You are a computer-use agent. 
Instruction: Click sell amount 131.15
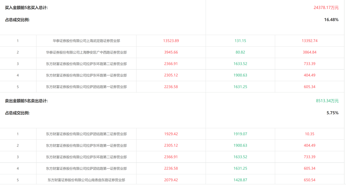(240, 41)
